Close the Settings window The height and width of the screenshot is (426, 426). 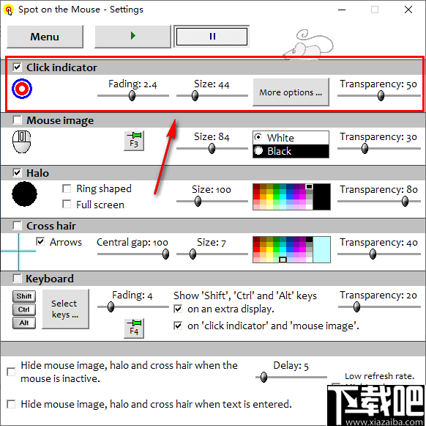point(408,10)
